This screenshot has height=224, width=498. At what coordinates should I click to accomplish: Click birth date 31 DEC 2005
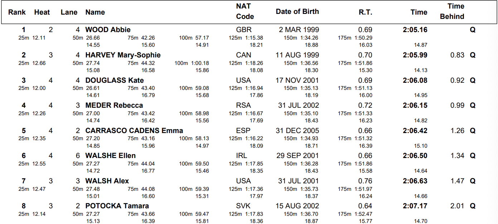[x=297, y=131]
